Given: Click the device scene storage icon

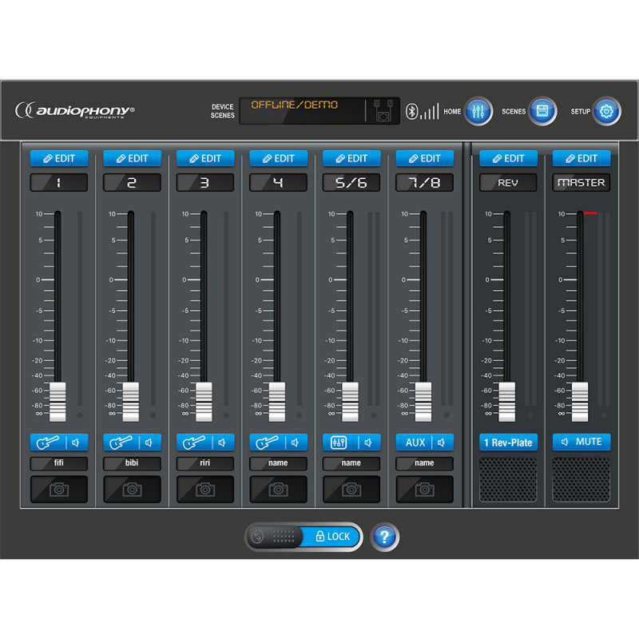Looking at the screenshot, I should [x=383, y=111].
